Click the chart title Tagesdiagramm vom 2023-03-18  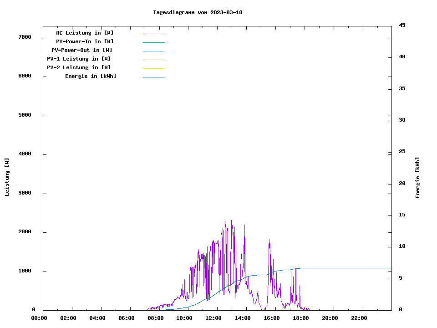198,12
